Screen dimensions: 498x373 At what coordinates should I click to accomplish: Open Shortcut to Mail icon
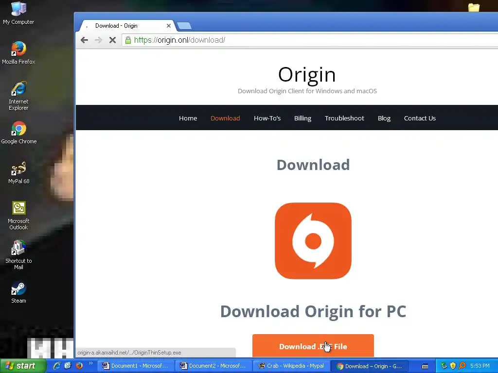[x=18, y=255]
